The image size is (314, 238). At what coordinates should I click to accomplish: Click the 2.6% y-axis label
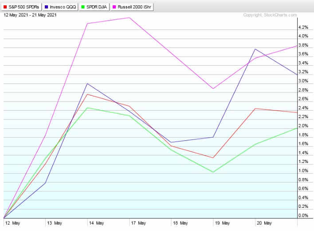(303, 99)
